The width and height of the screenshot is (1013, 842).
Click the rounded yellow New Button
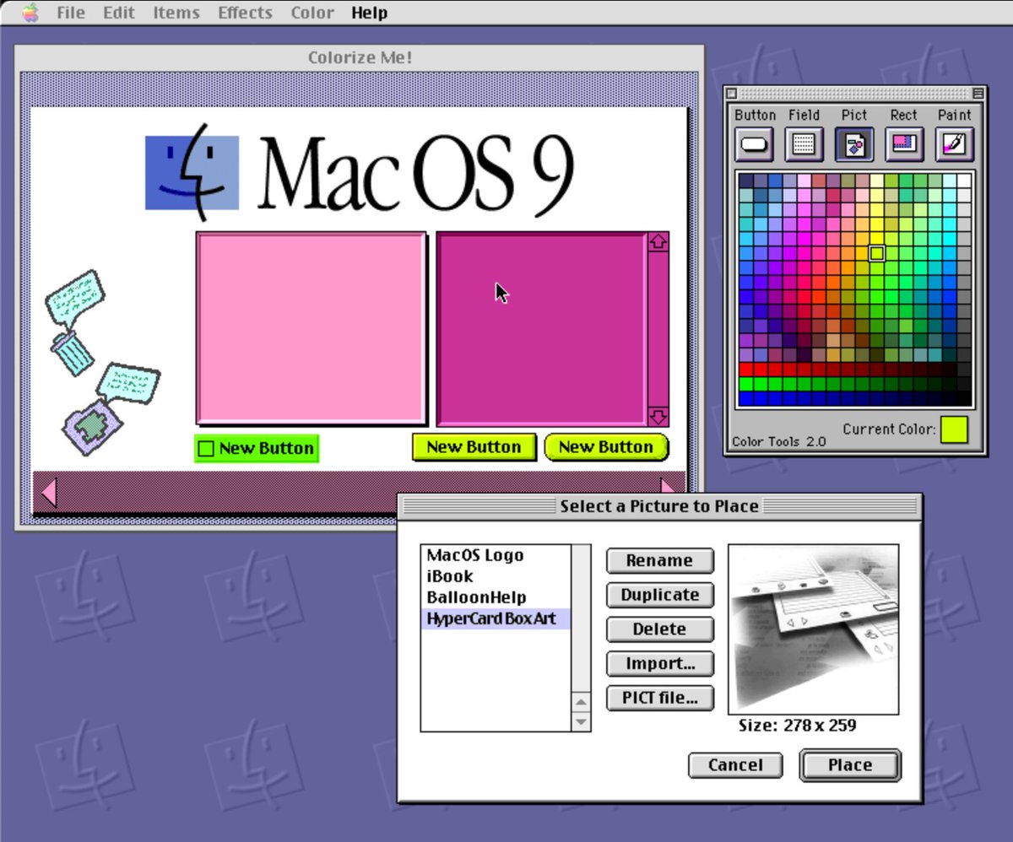(x=606, y=447)
